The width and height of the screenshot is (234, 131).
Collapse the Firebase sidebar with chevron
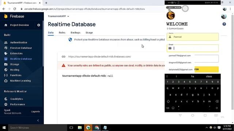click(x=38, y=120)
